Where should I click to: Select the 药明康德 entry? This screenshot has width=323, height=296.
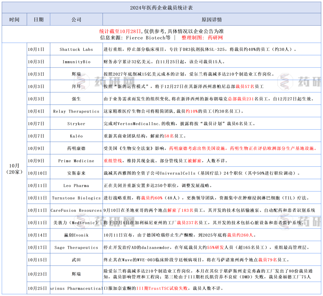(x=76, y=148)
